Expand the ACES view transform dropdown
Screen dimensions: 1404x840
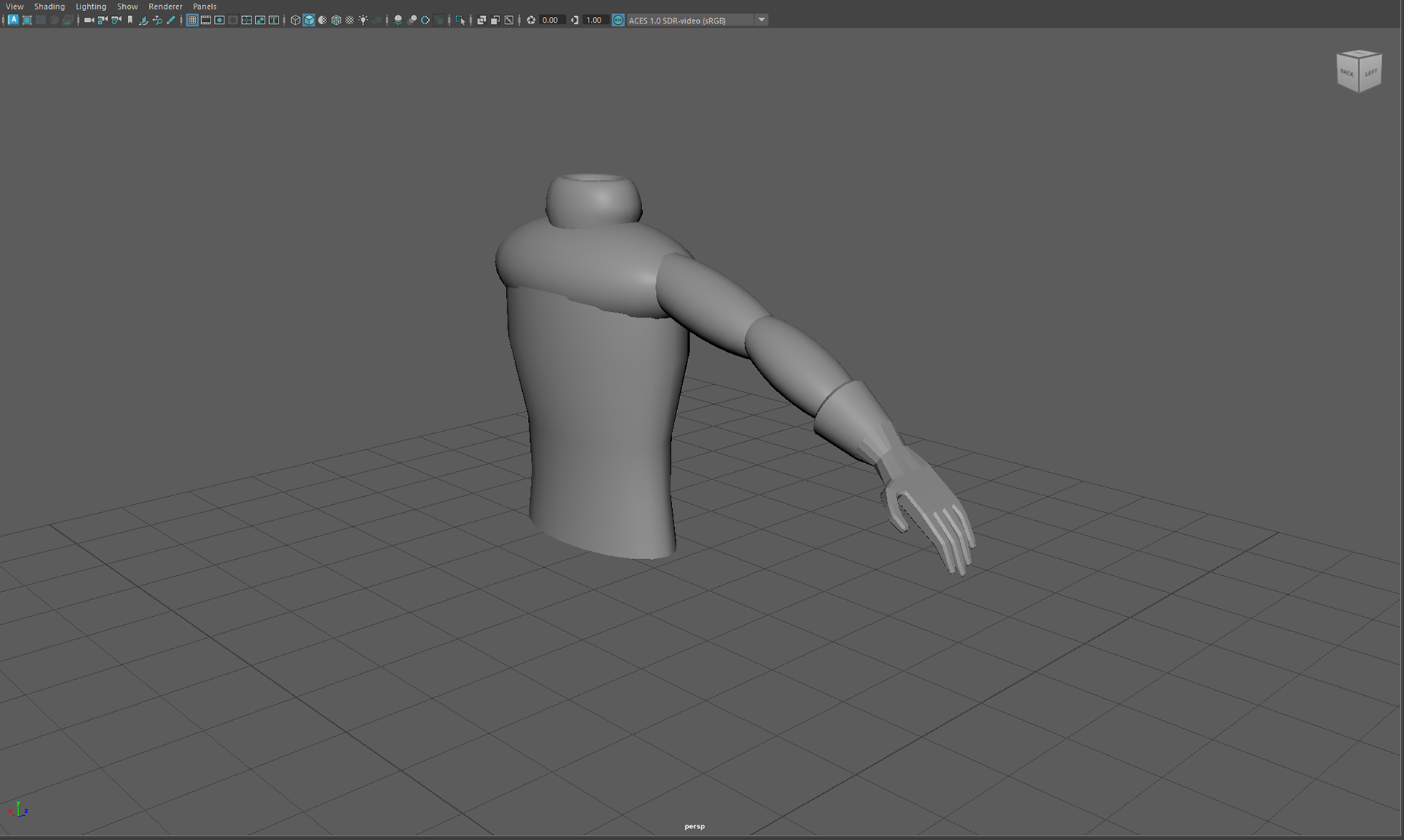761,20
